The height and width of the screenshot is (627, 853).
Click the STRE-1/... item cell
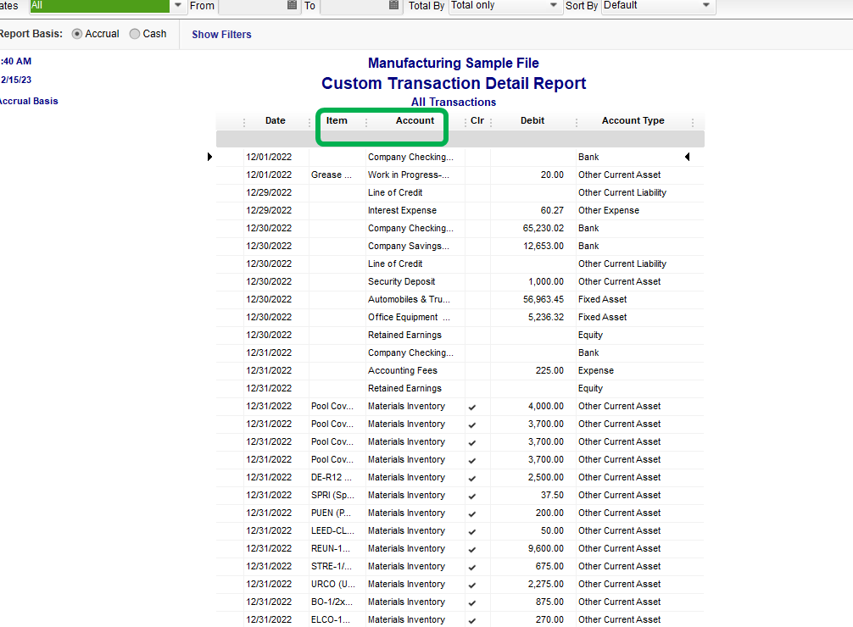(x=332, y=566)
